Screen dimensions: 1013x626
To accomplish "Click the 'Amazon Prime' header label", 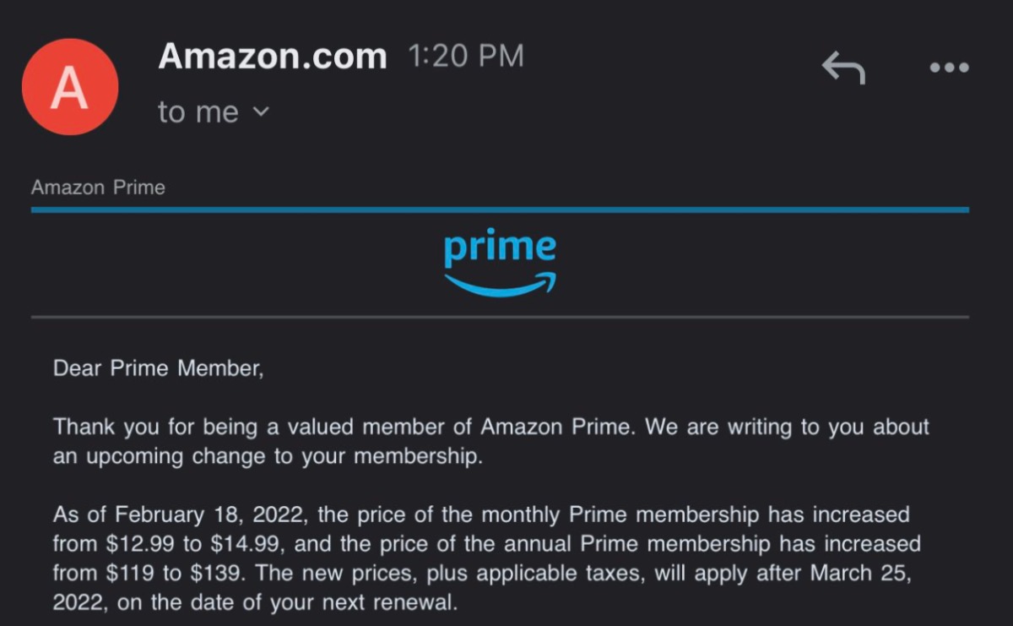I will click(x=98, y=188).
